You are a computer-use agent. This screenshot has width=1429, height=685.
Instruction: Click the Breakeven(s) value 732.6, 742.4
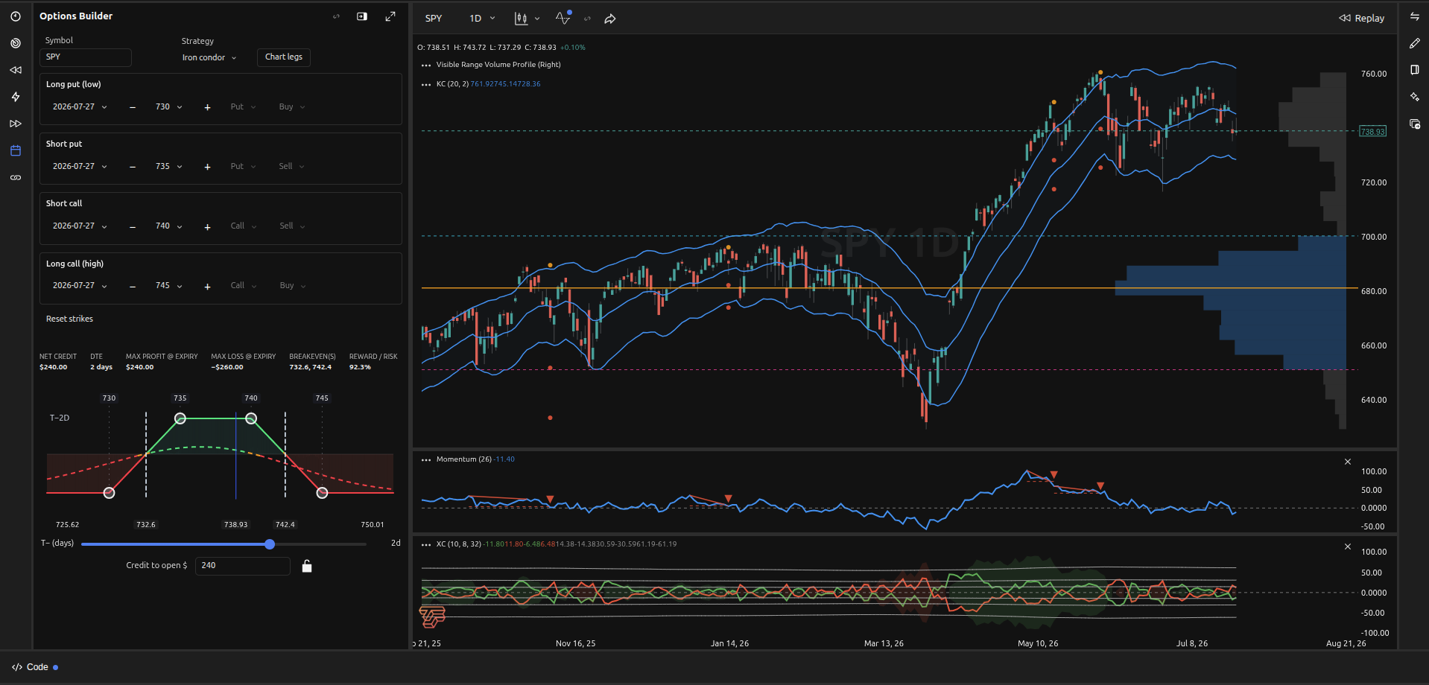[311, 367]
